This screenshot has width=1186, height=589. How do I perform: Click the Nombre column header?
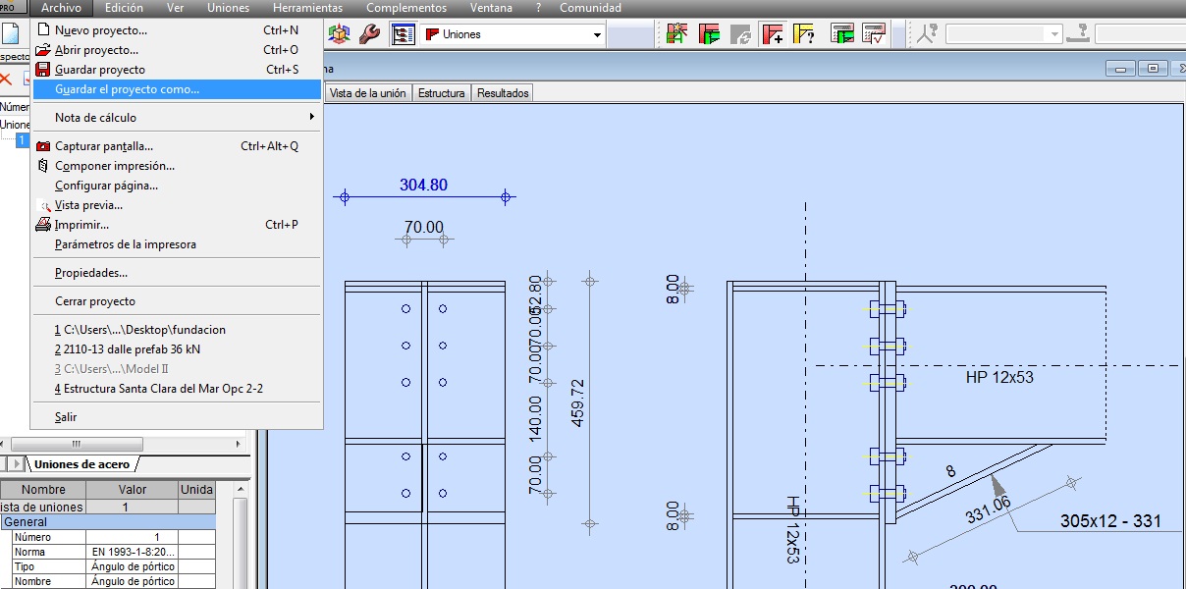click(x=44, y=490)
